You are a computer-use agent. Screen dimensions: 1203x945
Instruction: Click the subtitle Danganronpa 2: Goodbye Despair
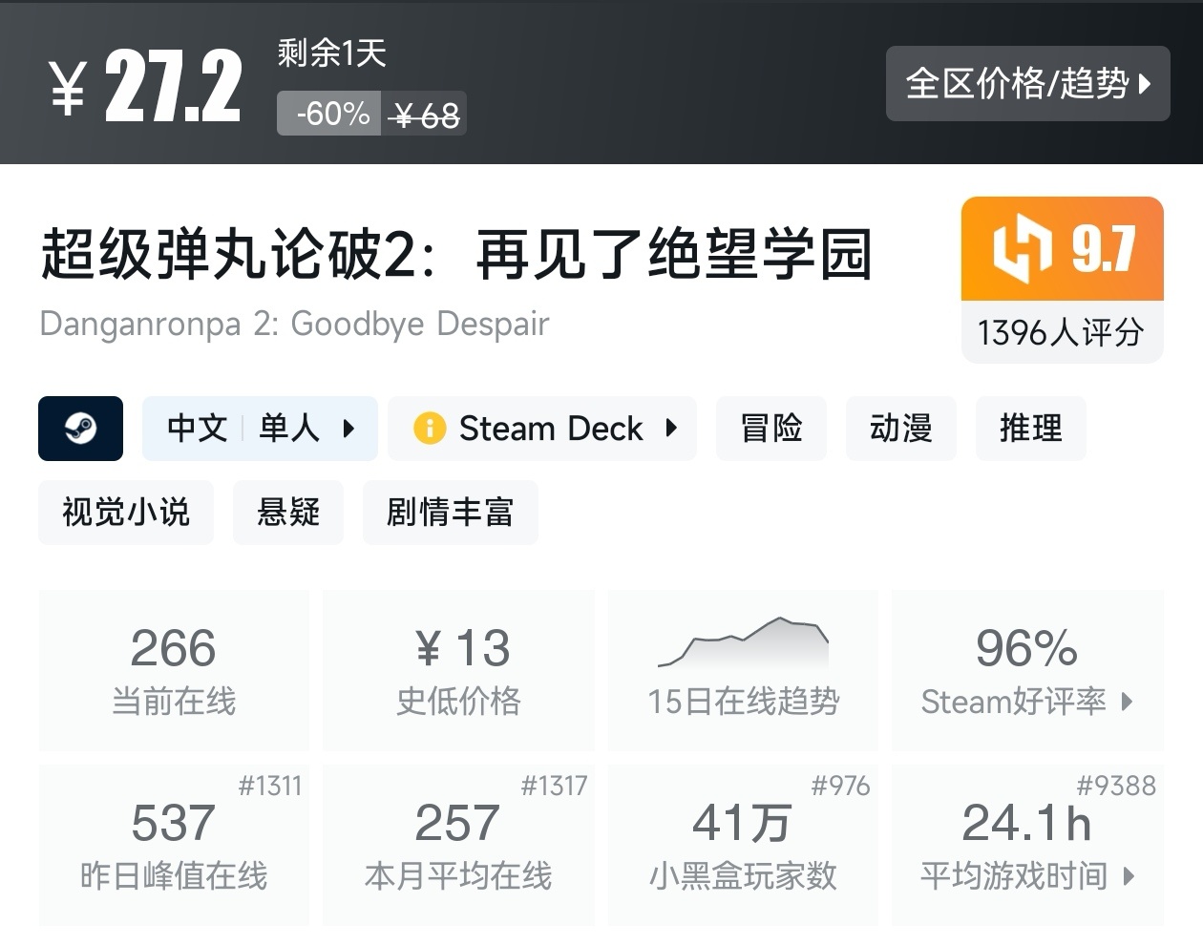294,325
